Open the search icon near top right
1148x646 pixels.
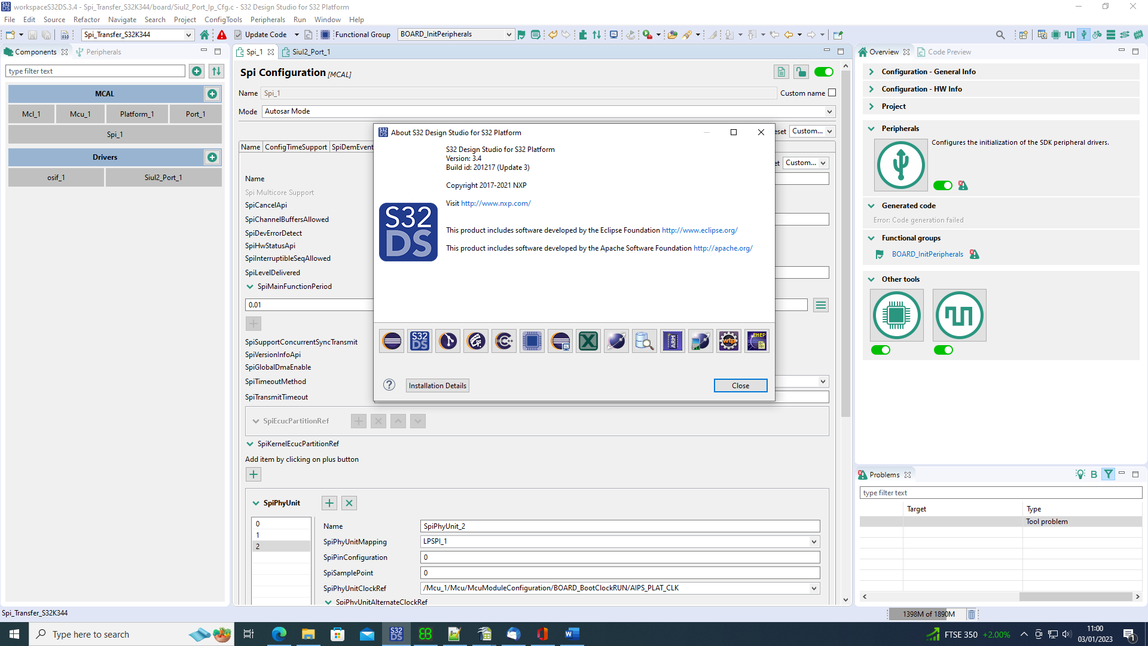(x=1000, y=34)
